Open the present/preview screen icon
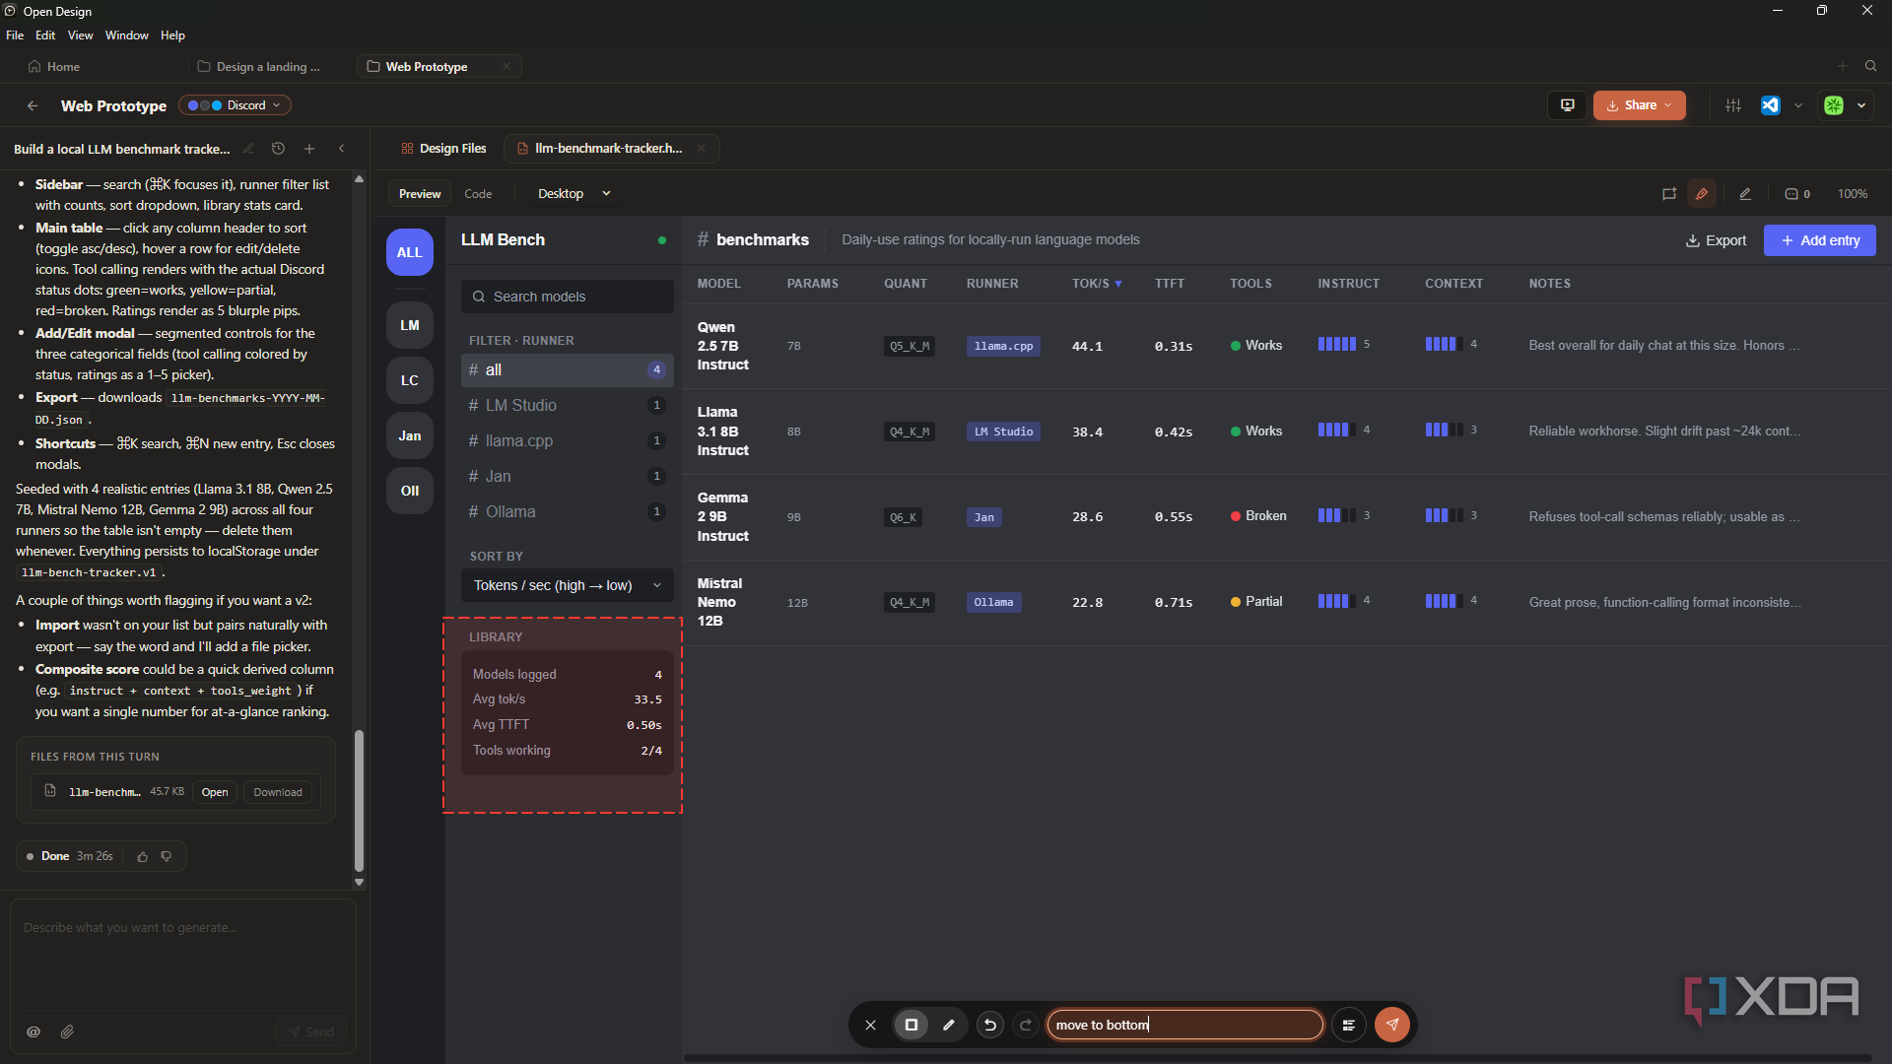This screenshot has height=1064, width=1892. [1567, 105]
